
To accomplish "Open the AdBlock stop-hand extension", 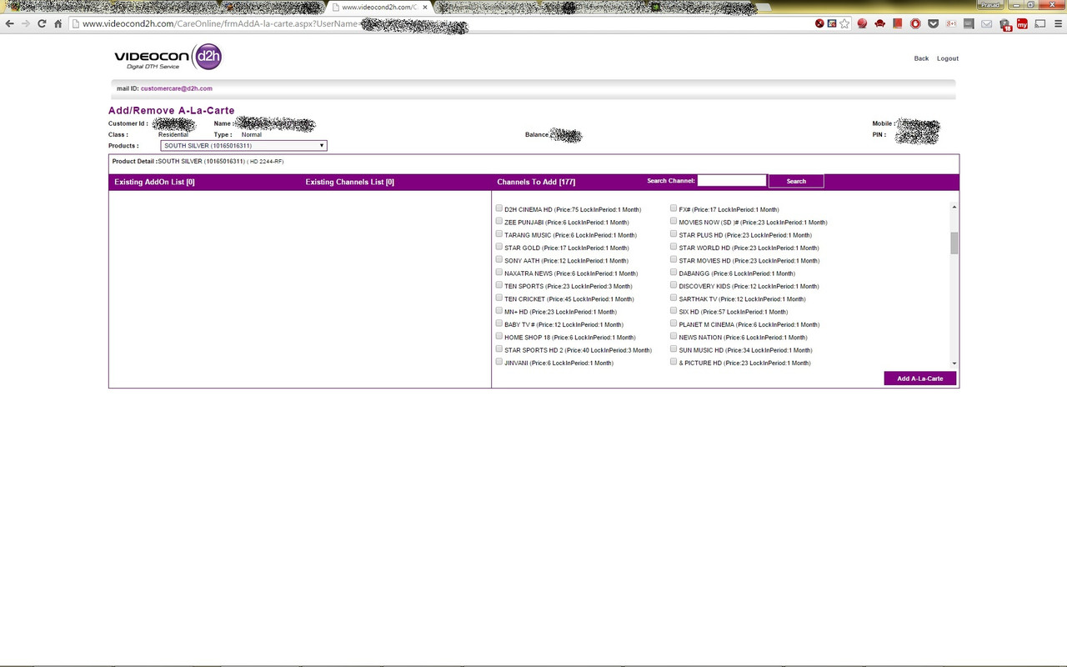I will pyautogui.click(x=915, y=24).
